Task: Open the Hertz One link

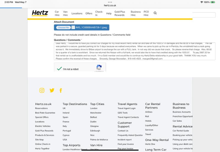Action: tap(150, 144)
